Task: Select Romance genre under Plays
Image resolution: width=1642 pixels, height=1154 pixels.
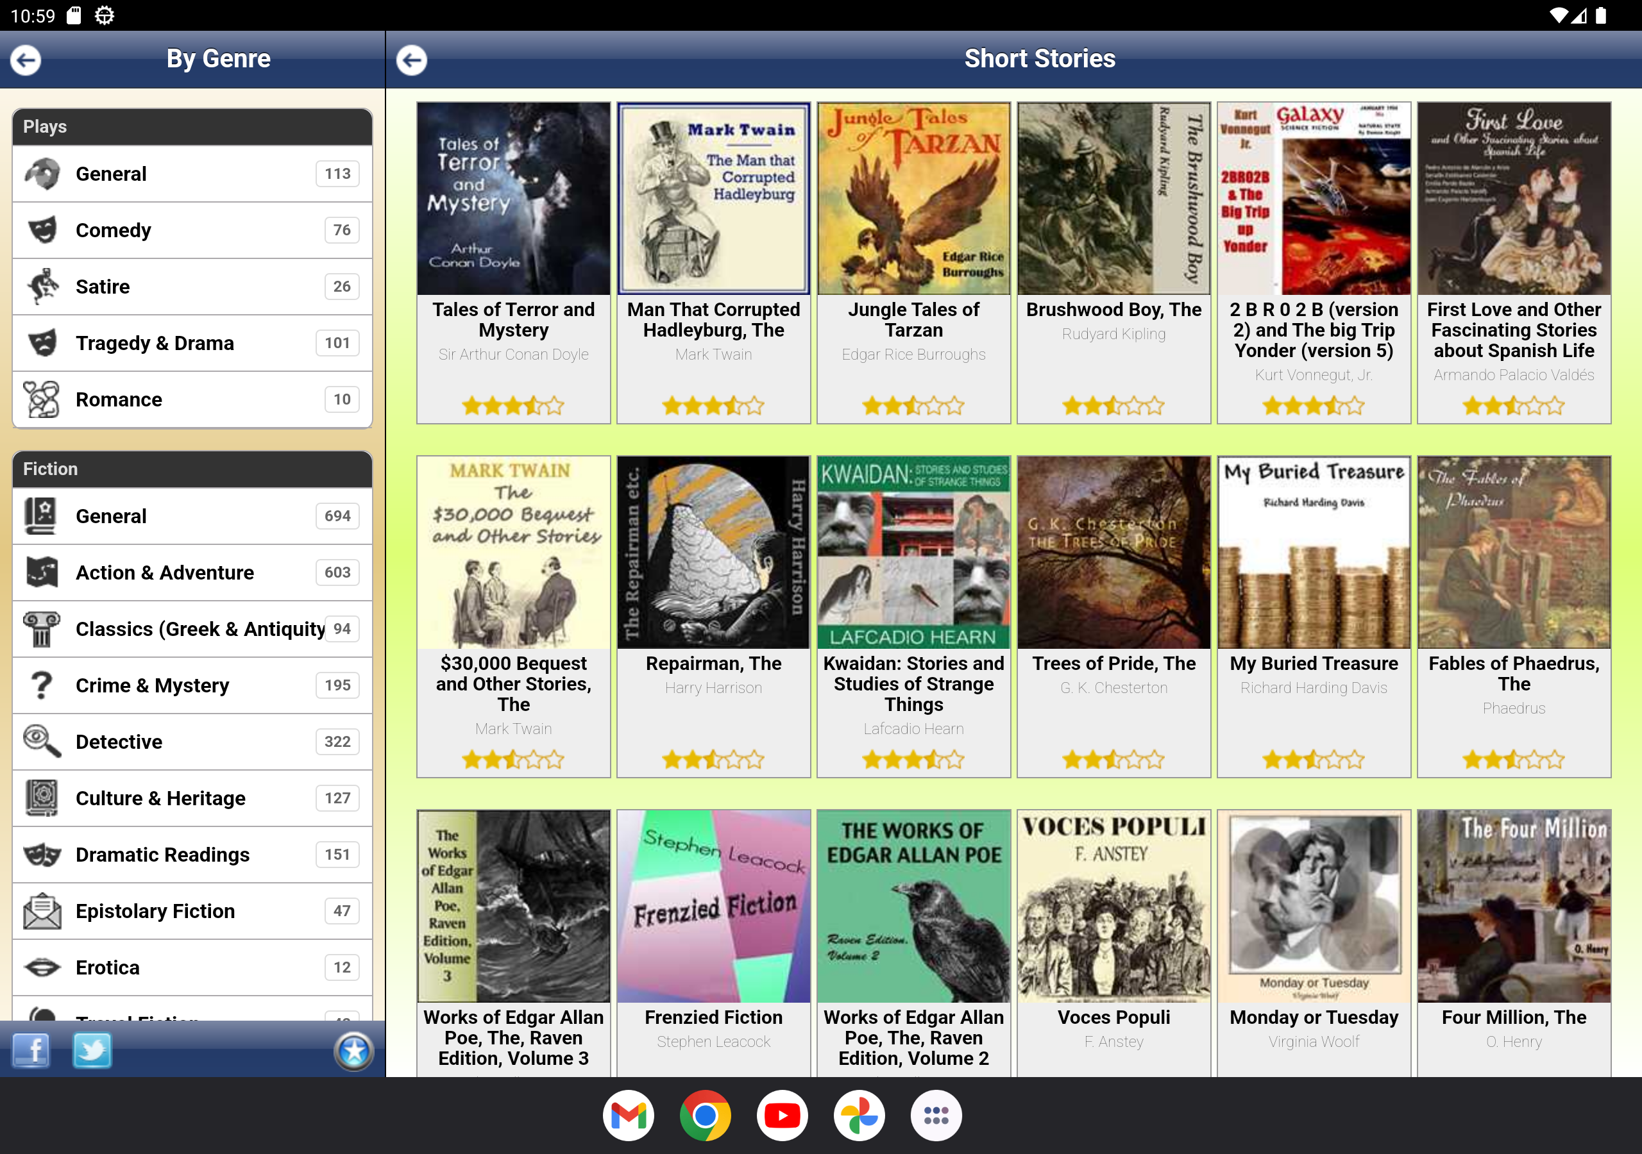Action: (192, 399)
